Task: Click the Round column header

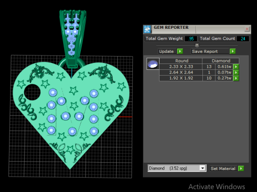Action: coord(181,61)
